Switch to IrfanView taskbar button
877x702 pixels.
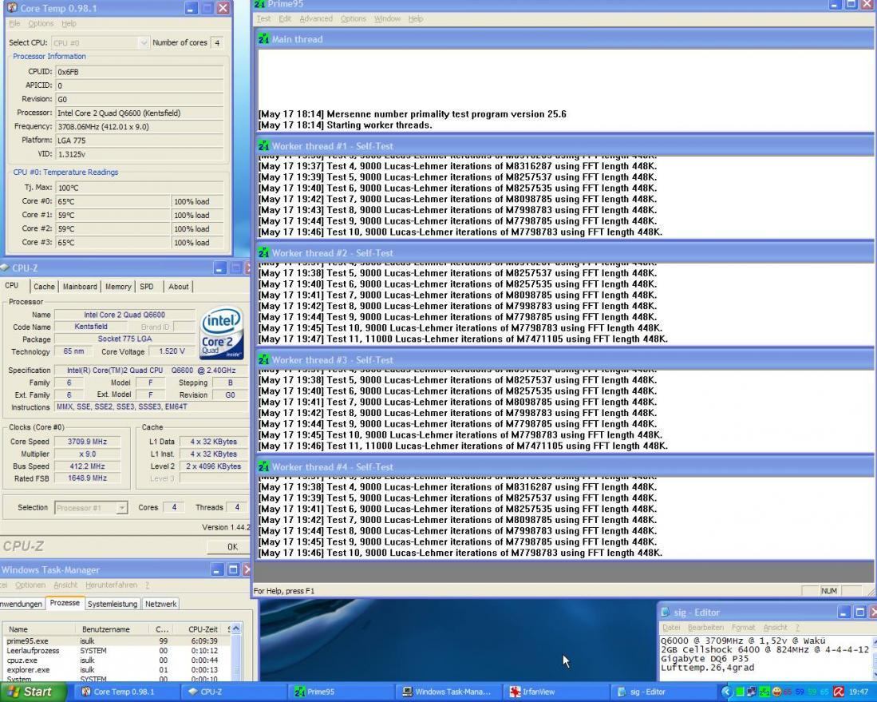pos(555,692)
